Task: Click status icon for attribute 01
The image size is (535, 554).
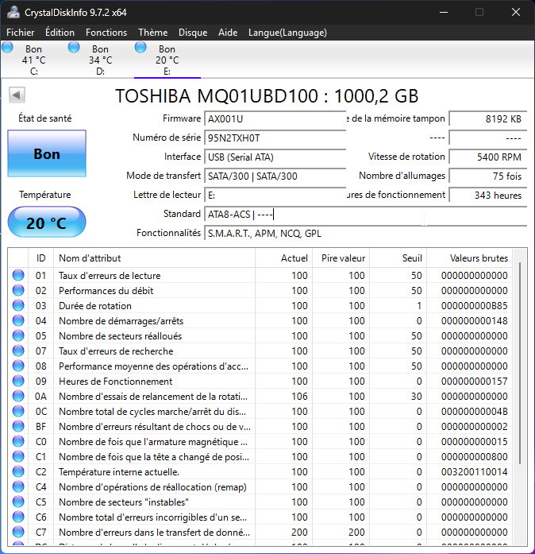Action: click(x=18, y=275)
